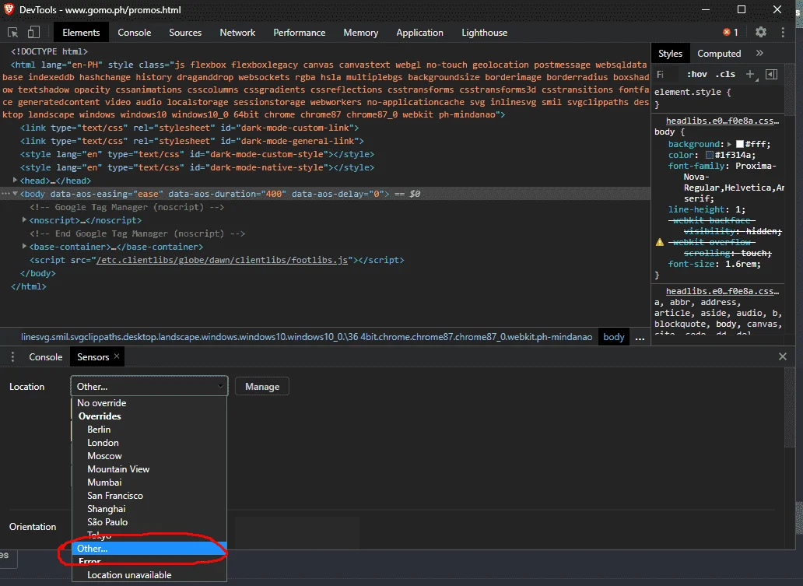Click the Manage locations button

pyautogui.click(x=261, y=386)
